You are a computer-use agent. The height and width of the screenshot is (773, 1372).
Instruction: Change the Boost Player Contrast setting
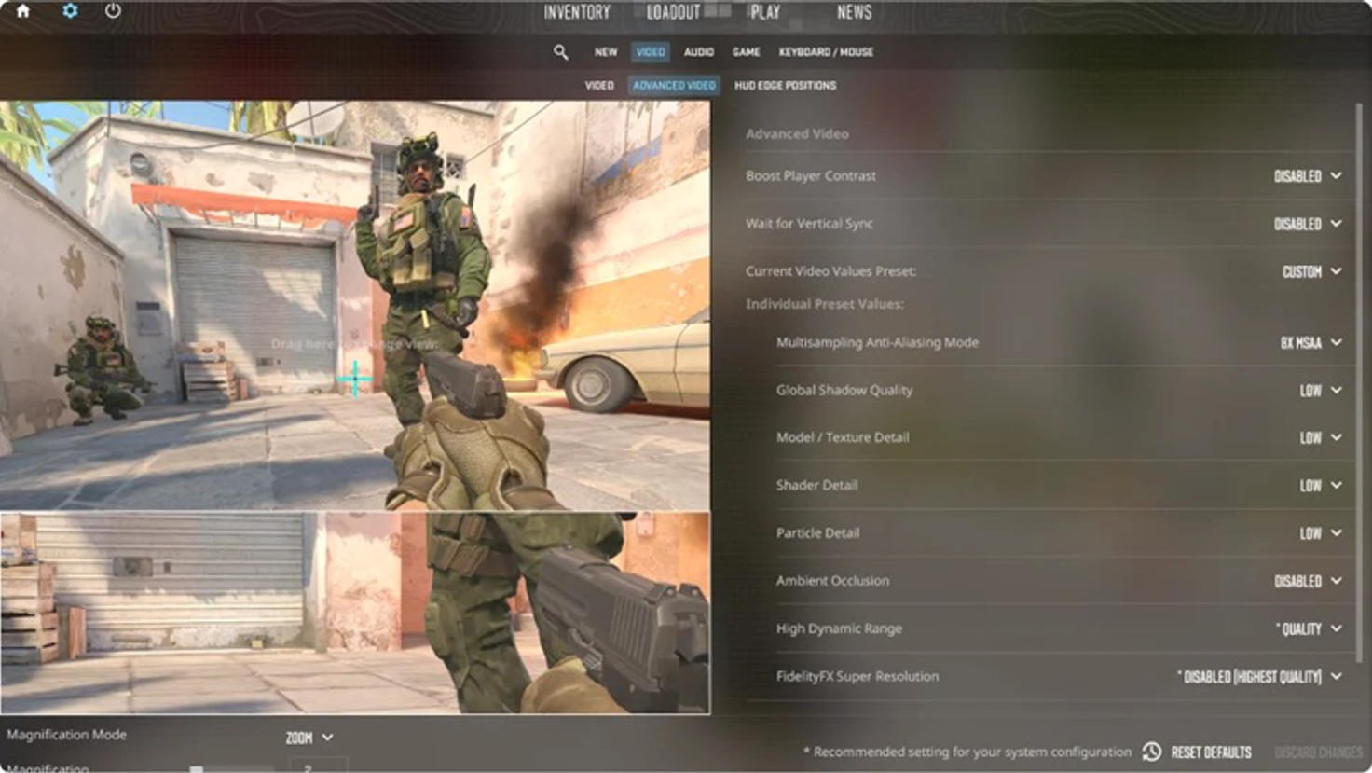tap(1305, 175)
